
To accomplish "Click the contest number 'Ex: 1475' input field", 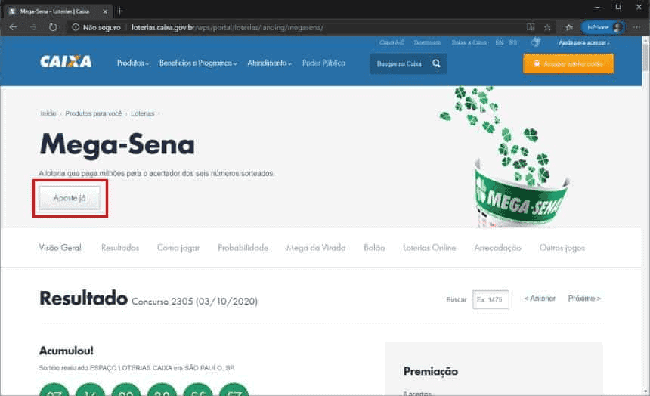I will (x=491, y=299).
